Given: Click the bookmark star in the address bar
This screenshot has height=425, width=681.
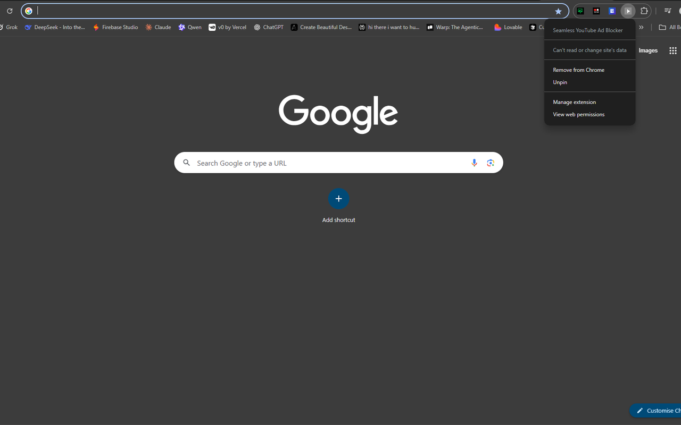Looking at the screenshot, I should (558, 11).
